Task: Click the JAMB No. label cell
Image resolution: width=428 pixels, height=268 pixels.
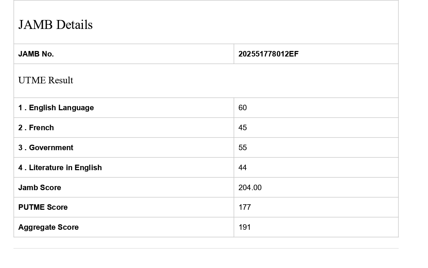Action: click(36, 54)
